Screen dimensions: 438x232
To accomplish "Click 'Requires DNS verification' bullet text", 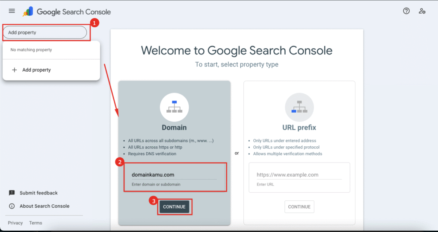I will point(152,154).
